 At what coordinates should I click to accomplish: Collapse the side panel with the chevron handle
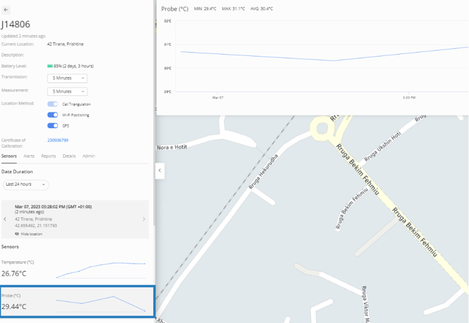tap(160, 170)
